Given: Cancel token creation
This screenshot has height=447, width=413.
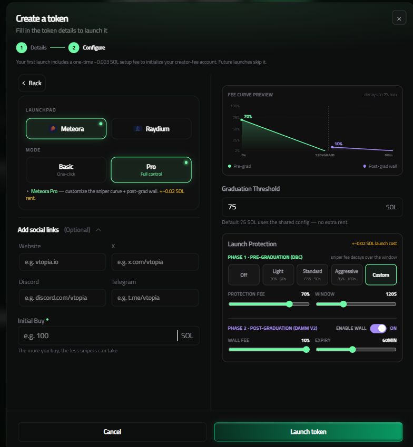Looking at the screenshot, I should click(112, 432).
